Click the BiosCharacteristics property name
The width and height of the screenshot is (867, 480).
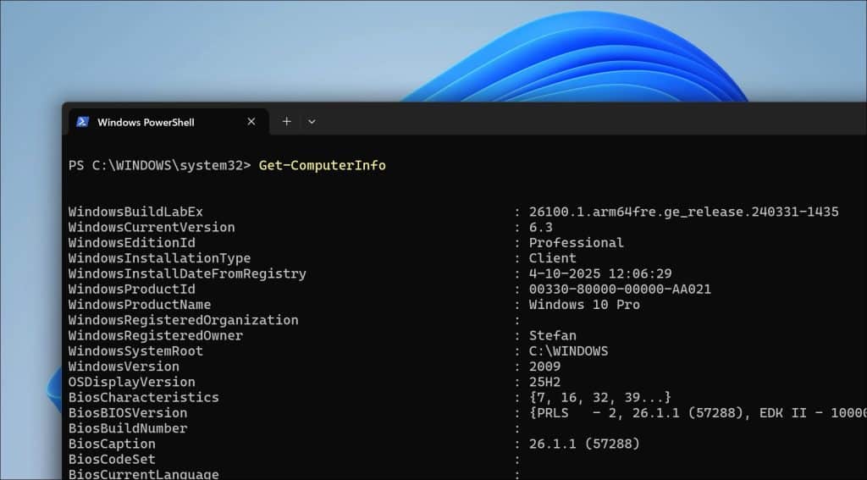144,398
